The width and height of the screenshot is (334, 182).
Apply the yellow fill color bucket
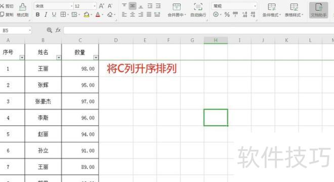coord(87,15)
